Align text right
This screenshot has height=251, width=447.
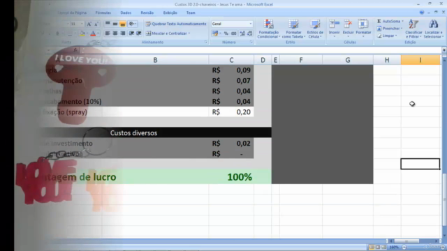123,33
